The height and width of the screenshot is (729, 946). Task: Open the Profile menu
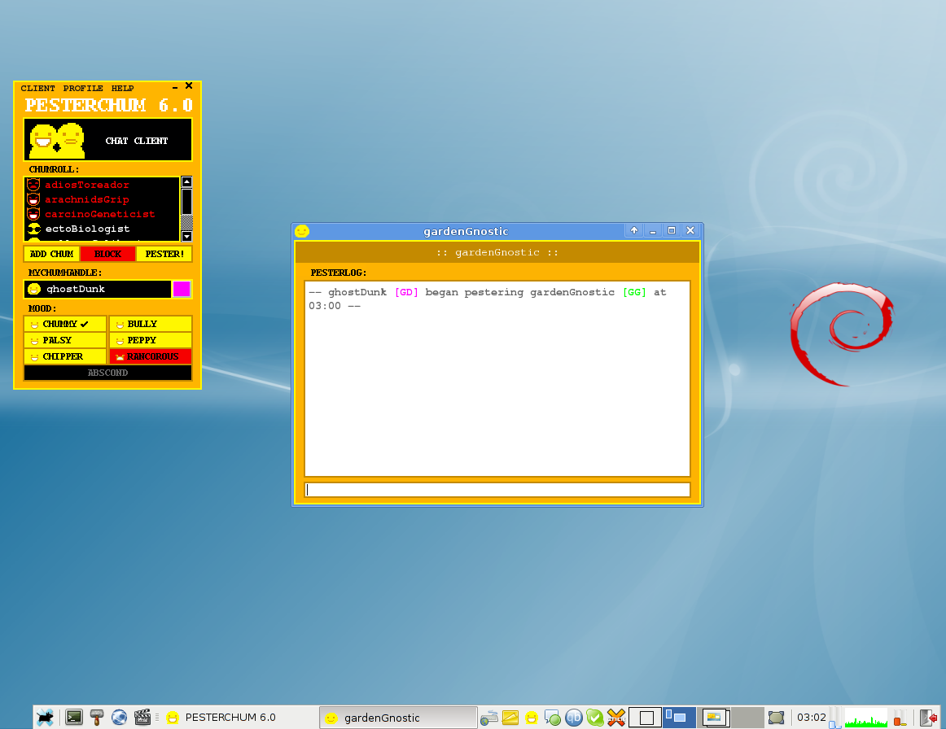83,88
